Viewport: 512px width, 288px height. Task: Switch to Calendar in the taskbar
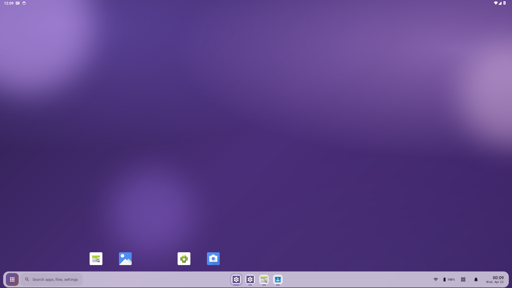pos(264,279)
